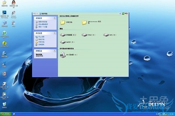Open the My Documents folder icon on desktop
The width and height of the screenshot is (175, 116).
point(4,3)
